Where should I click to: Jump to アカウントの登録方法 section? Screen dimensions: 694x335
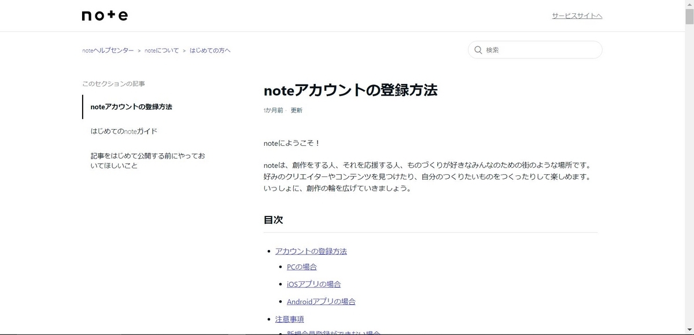311,251
